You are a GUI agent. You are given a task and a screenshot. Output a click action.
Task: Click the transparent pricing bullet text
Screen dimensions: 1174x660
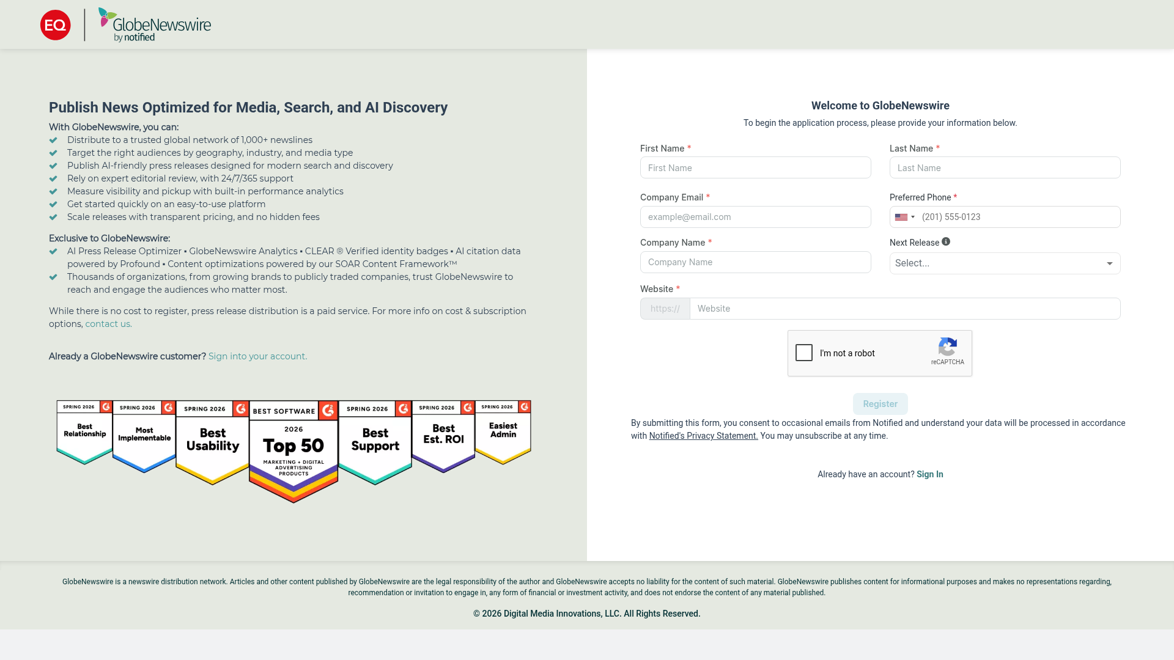pos(193,217)
